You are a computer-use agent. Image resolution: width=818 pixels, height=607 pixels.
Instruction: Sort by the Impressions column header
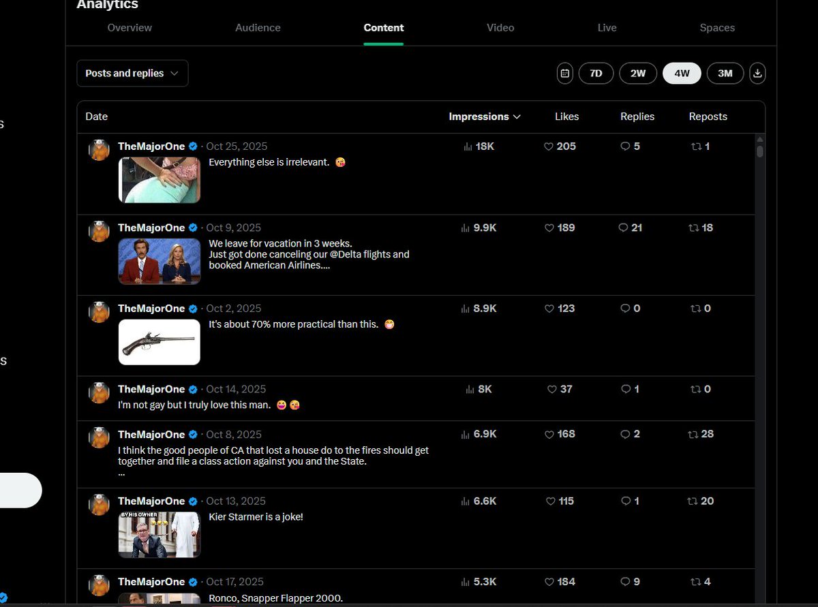coord(485,116)
